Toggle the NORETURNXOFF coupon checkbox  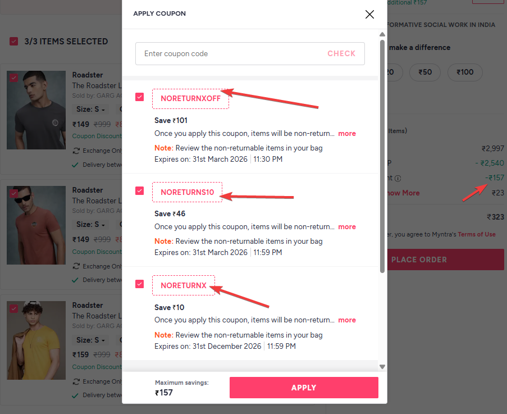[140, 97]
